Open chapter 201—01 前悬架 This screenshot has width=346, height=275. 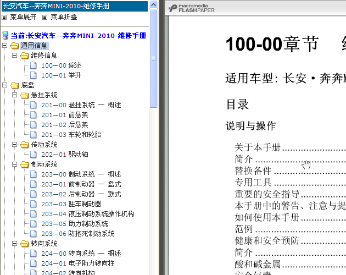click(x=65, y=115)
